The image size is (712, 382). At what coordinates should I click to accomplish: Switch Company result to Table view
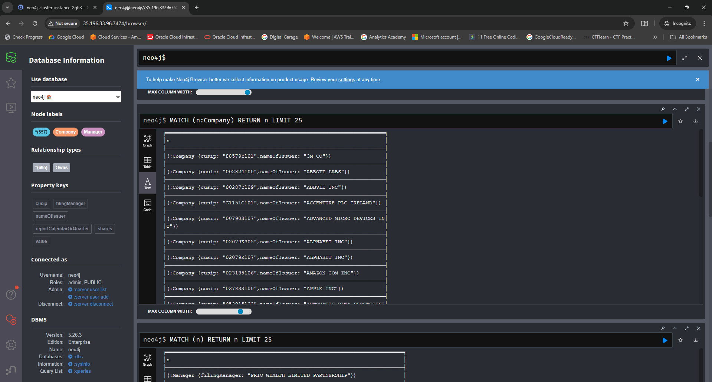148,162
